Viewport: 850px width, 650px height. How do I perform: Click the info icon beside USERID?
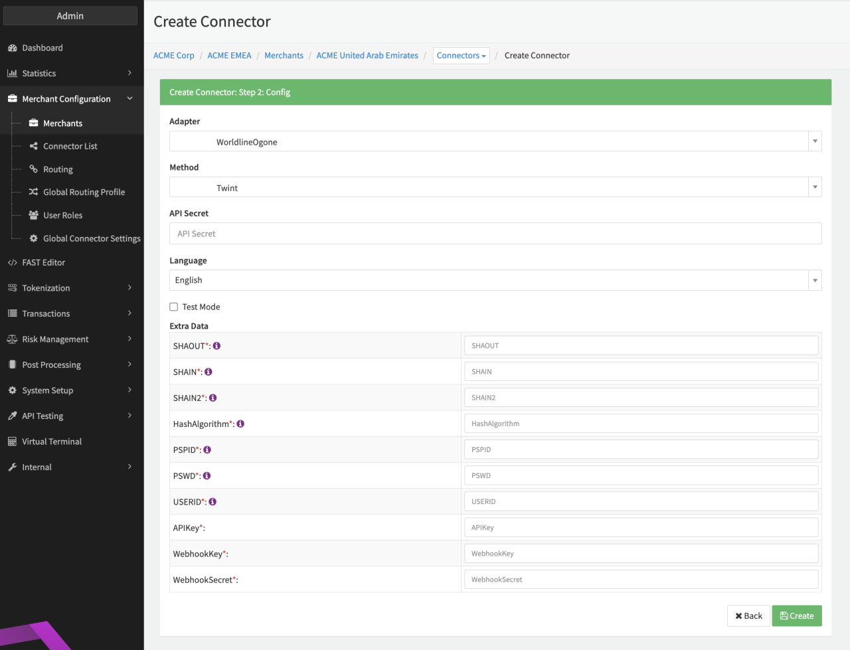(x=212, y=502)
